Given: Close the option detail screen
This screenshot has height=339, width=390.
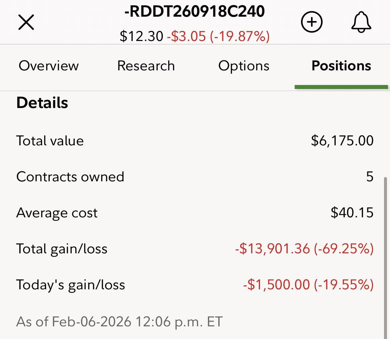Looking at the screenshot, I should (x=26, y=23).
